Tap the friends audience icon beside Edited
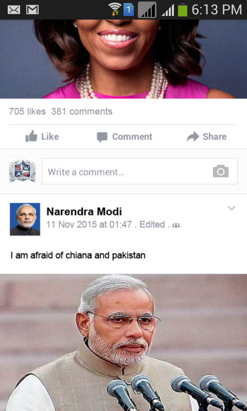 point(176,225)
